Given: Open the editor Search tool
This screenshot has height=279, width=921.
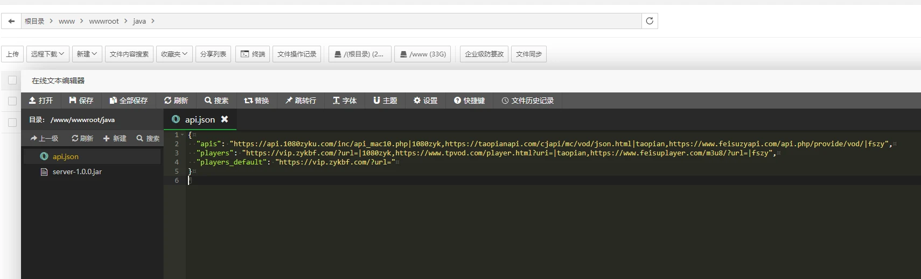Looking at the screenshot, I should pyautogui.click(x=216, y=101).
